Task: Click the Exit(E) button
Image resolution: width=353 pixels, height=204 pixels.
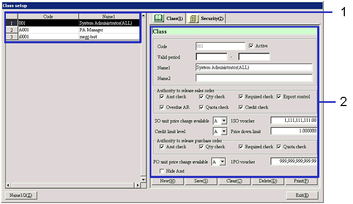Action: (302, 195)
